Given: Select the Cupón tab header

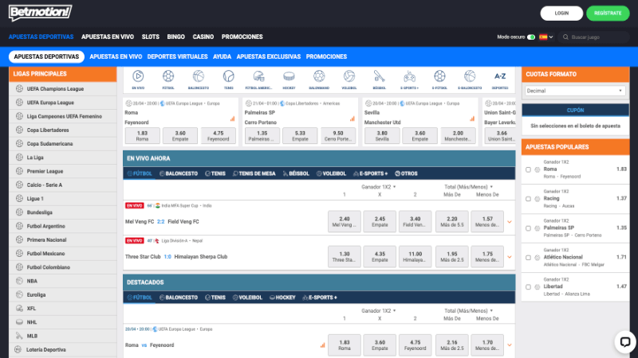Looking at the screenshot, I should (575, 110).
